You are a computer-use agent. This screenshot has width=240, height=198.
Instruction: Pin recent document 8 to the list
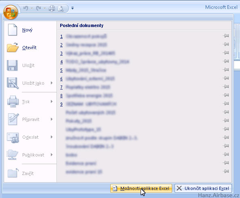[x=226, y=95]
